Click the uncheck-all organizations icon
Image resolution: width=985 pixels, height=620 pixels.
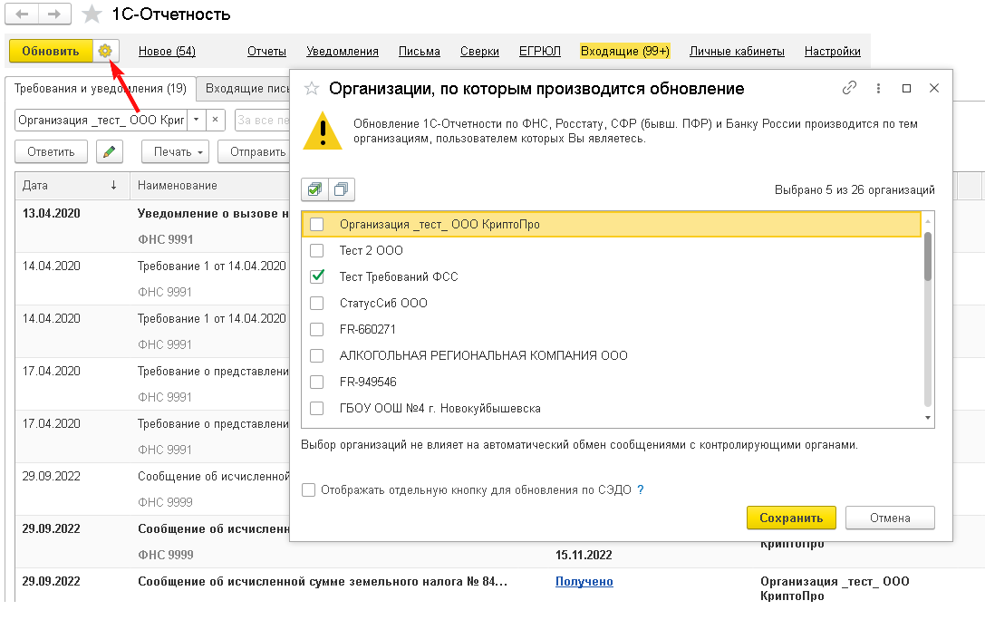(342, 189)
